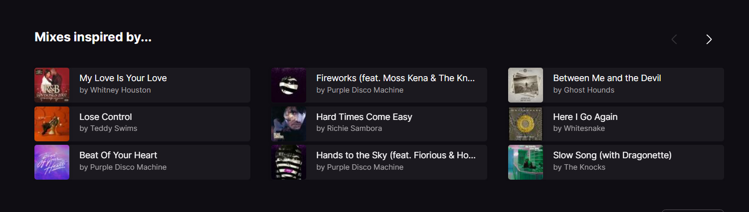The image size is (749, 212).
Task: Open Slow Song album thumbnail
Action: (x=526, y=162)
